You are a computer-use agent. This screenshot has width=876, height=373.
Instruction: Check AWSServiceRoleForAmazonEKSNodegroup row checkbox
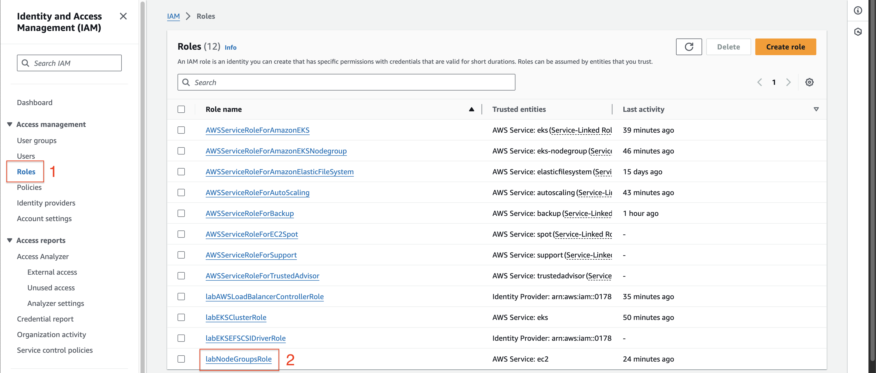[x=181, y=151]
